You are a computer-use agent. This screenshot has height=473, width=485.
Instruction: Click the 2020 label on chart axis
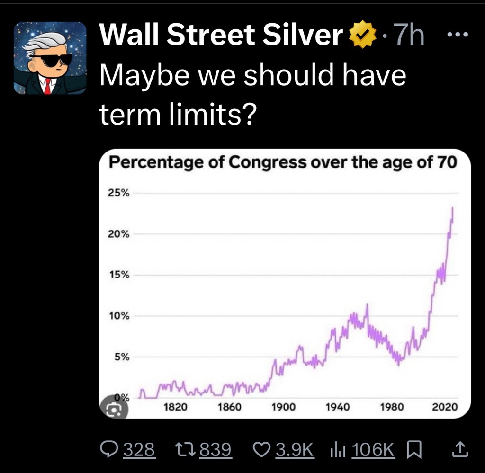click(x=444, y=406)
